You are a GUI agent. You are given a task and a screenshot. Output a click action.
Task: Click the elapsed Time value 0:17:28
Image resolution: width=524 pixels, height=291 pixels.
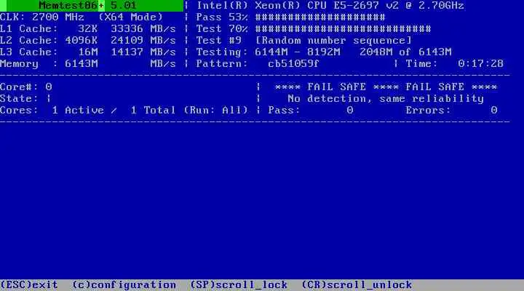coord(480,63)
